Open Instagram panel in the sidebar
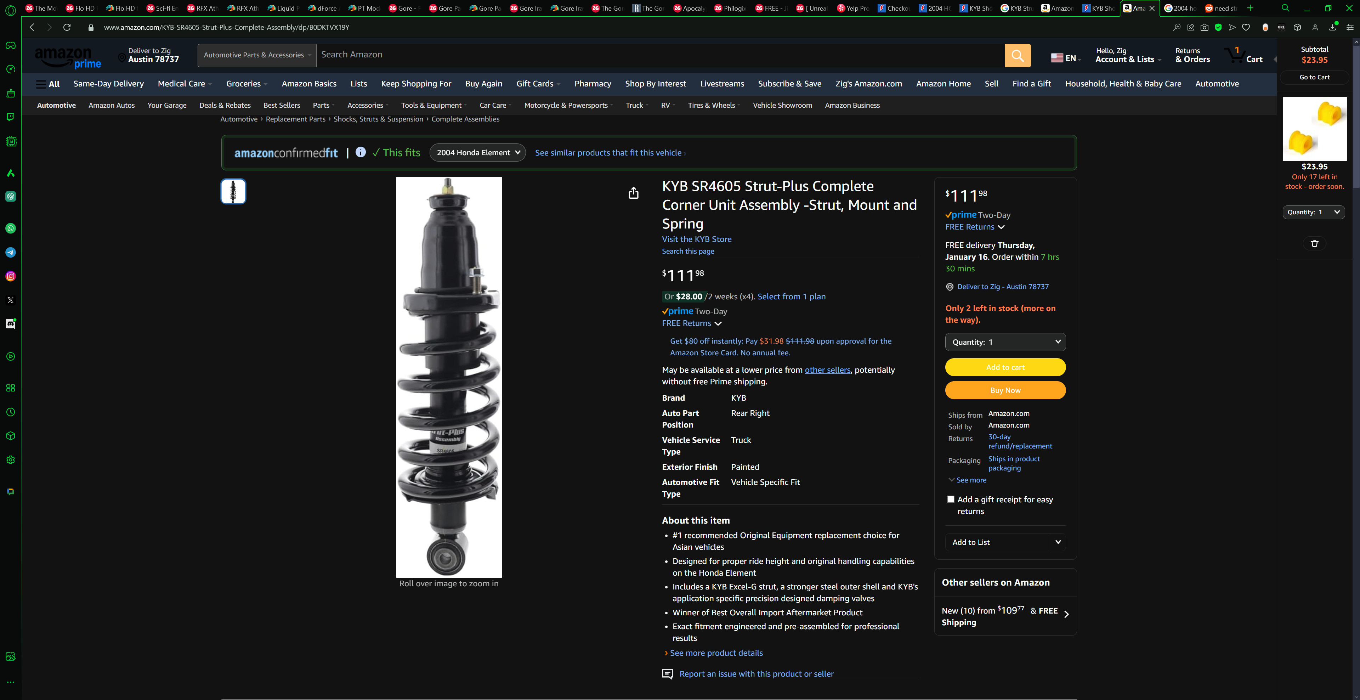This screenshot has width=1360, height=700. coord(11,276)
